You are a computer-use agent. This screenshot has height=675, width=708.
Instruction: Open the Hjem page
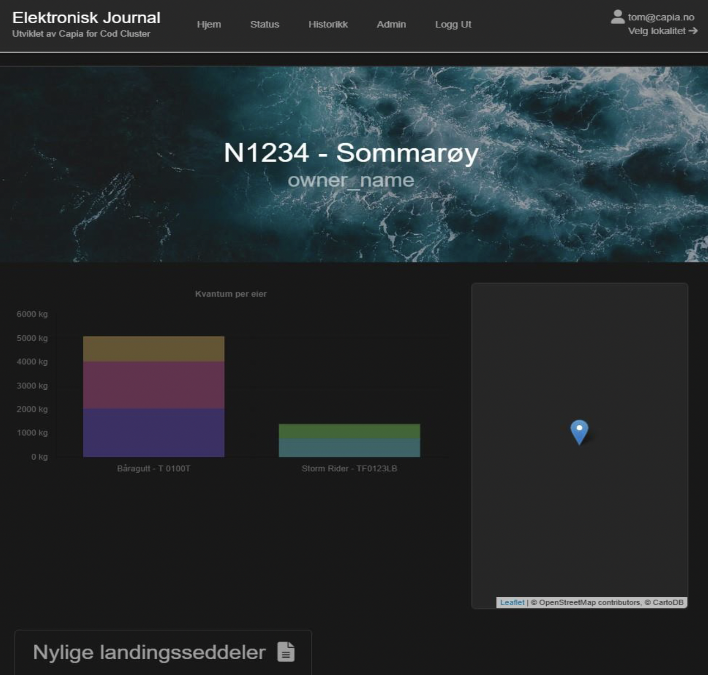coord(209,25)
